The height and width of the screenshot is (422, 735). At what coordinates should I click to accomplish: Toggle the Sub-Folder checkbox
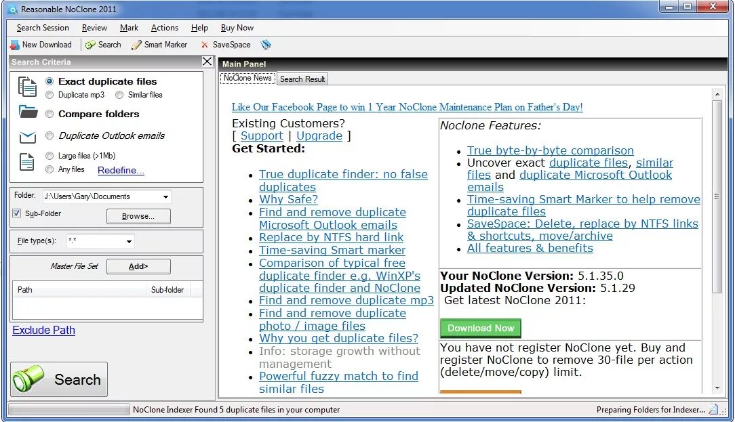pyautogui.click(x=17, y=213)
